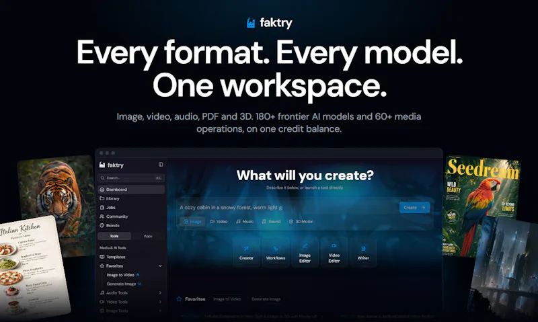Click the Favorites star in main panel
The width and height of the screenshot is (538, 322).
coord(179,299)
